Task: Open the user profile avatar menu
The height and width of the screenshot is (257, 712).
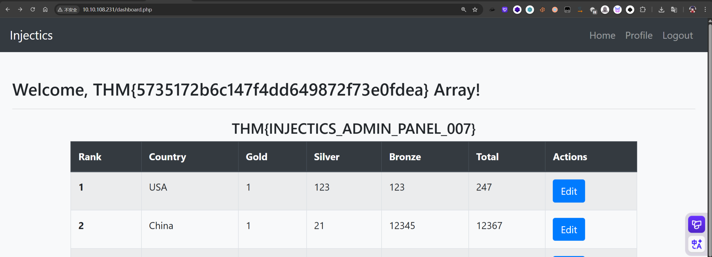Action: click(x=693, y=10)
